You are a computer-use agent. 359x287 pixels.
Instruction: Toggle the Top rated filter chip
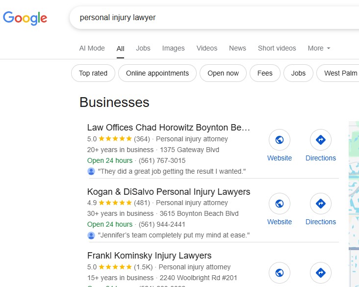(x=93, y=73)
